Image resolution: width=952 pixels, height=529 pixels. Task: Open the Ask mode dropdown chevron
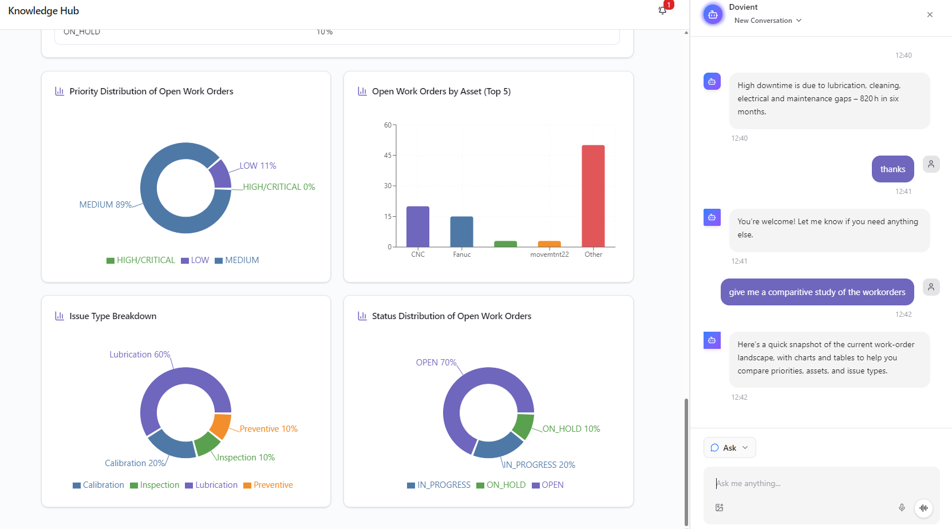pyautogui.click(x=745, y=448)
